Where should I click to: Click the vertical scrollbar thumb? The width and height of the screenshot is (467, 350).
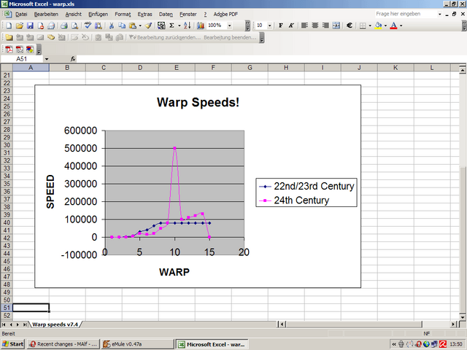(x=463, y=240)
